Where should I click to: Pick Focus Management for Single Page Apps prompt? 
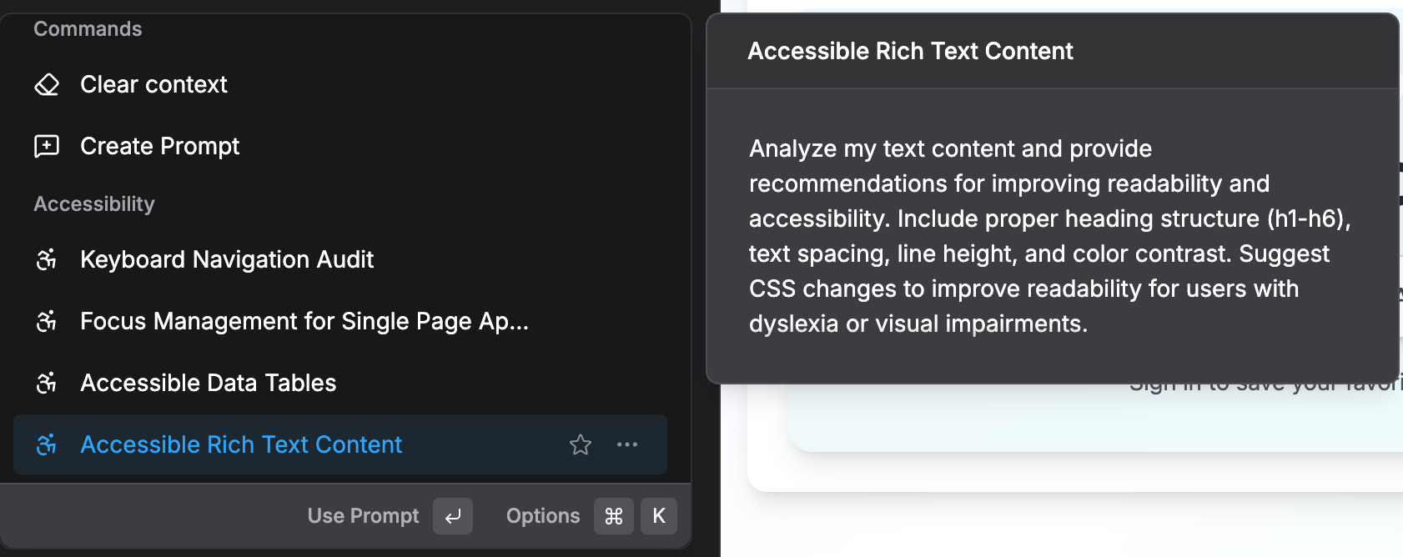pyautogui.click(x=304, y=322)
